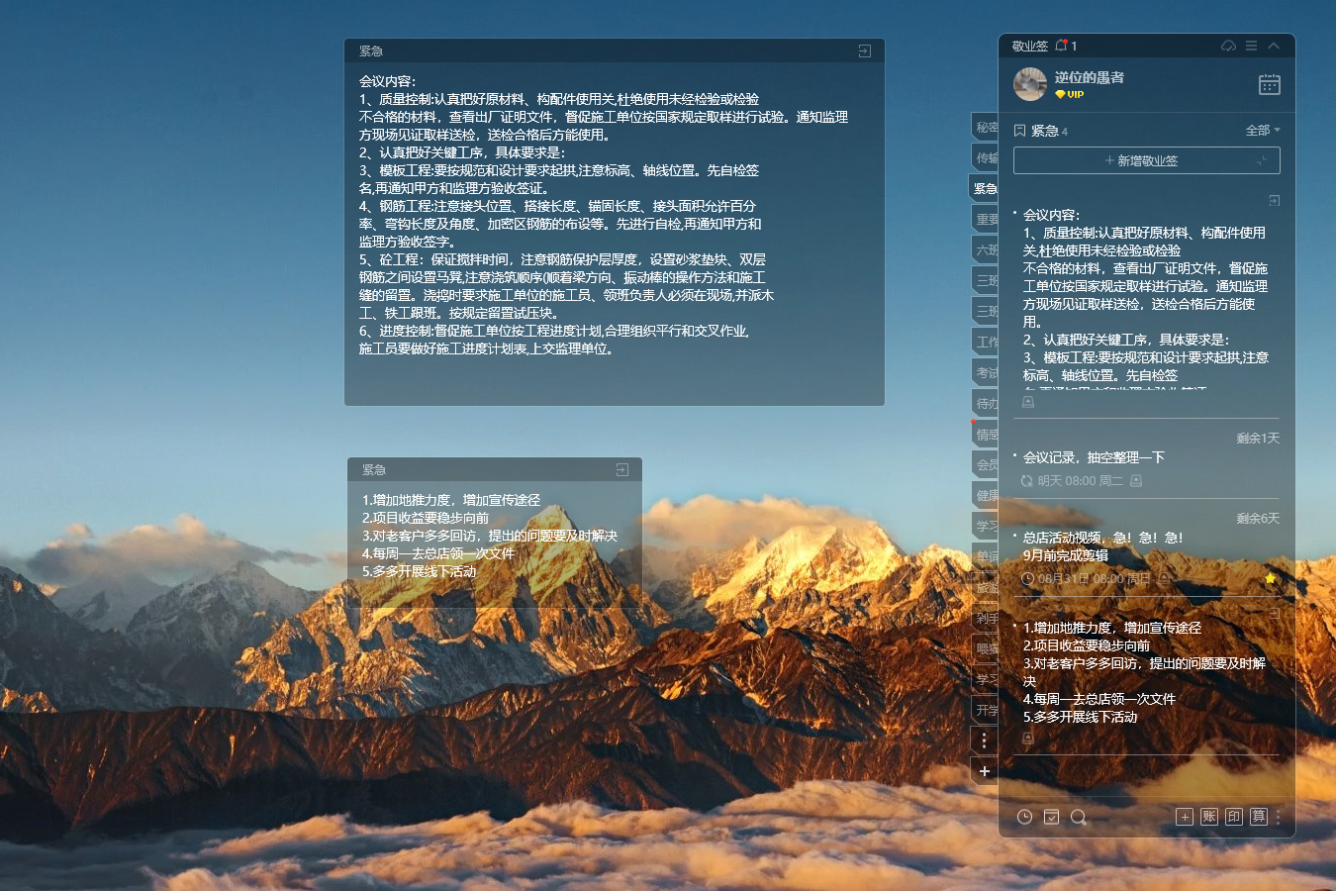This screenshot has height=891, width=1336.
Task: Click the cloud sync icon
Action: [1228, 46]
